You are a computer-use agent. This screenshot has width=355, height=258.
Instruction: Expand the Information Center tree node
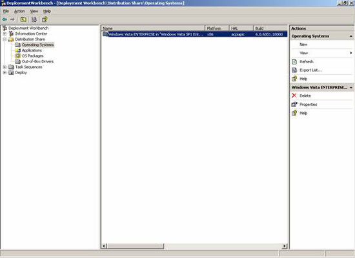click(x=5, y=34)
